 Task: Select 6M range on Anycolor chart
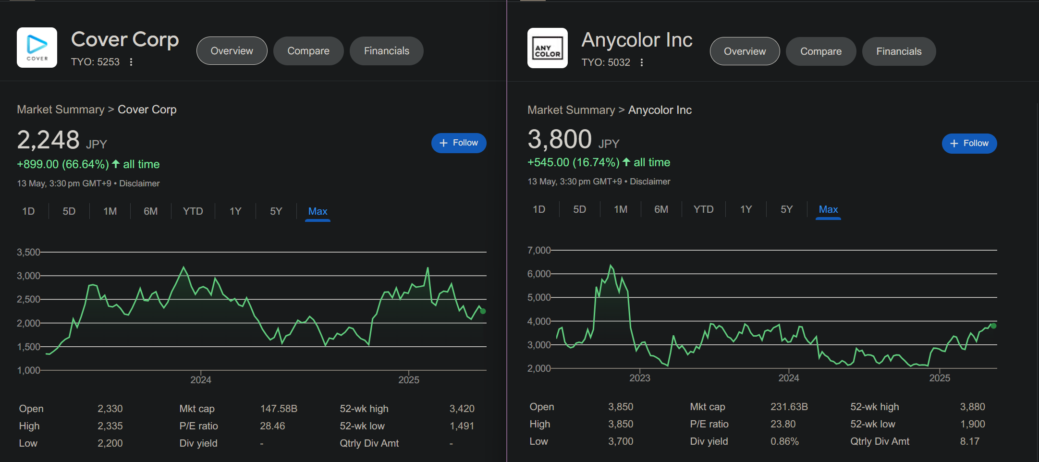click(661, 209)
